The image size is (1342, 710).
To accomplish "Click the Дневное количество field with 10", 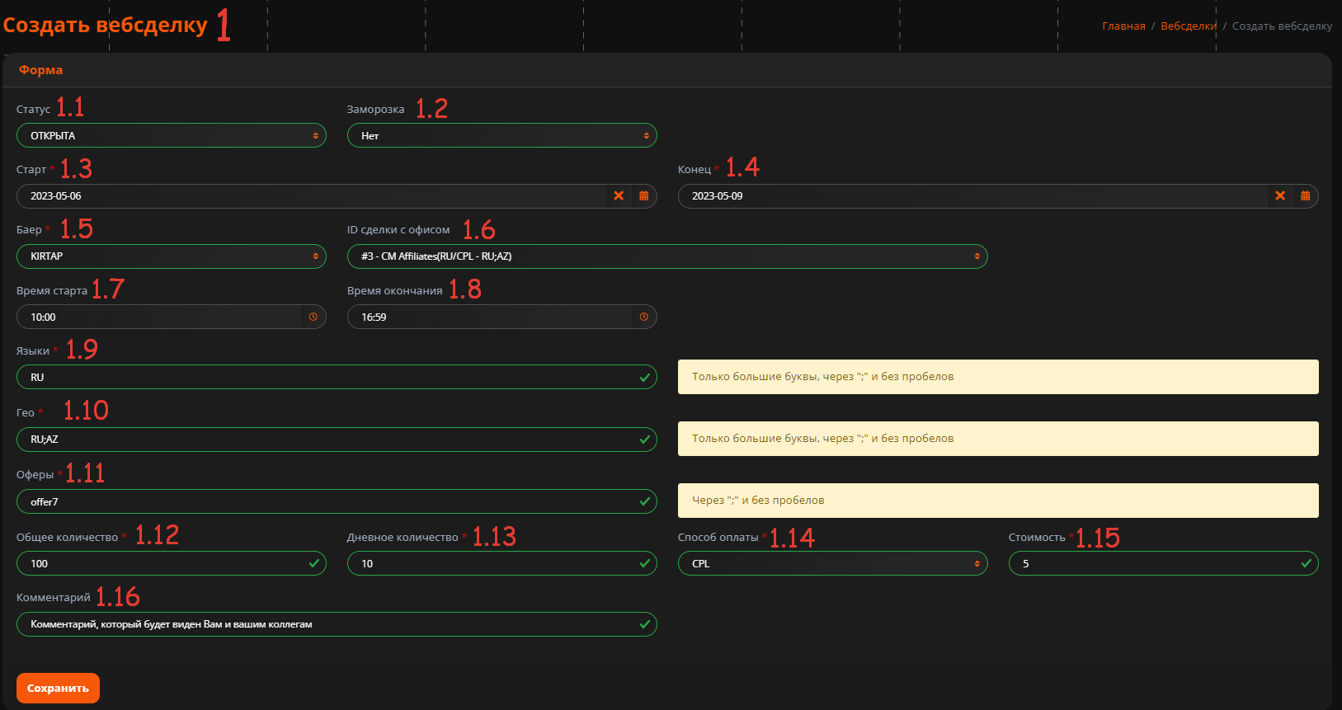I will pos(502,563).
